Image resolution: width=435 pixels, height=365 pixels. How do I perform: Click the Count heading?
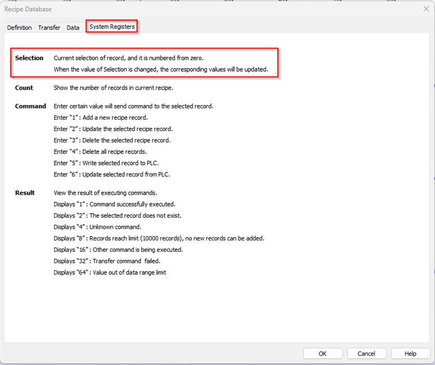tap(24, 88)
